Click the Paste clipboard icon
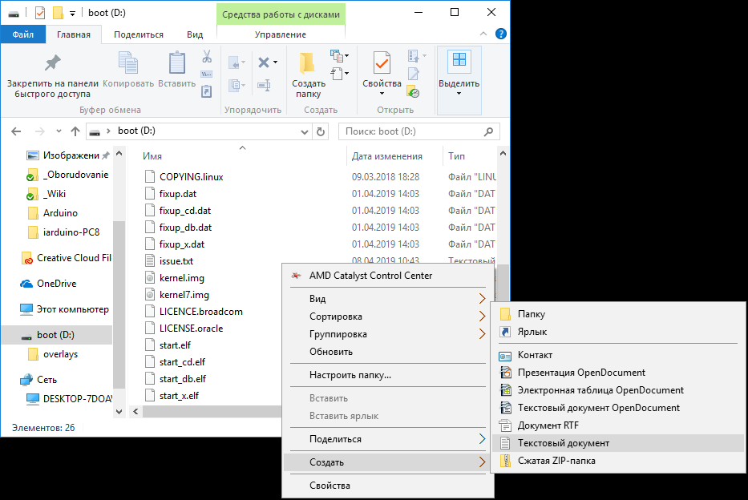748x500 pixels. click(x=177, y=63)
